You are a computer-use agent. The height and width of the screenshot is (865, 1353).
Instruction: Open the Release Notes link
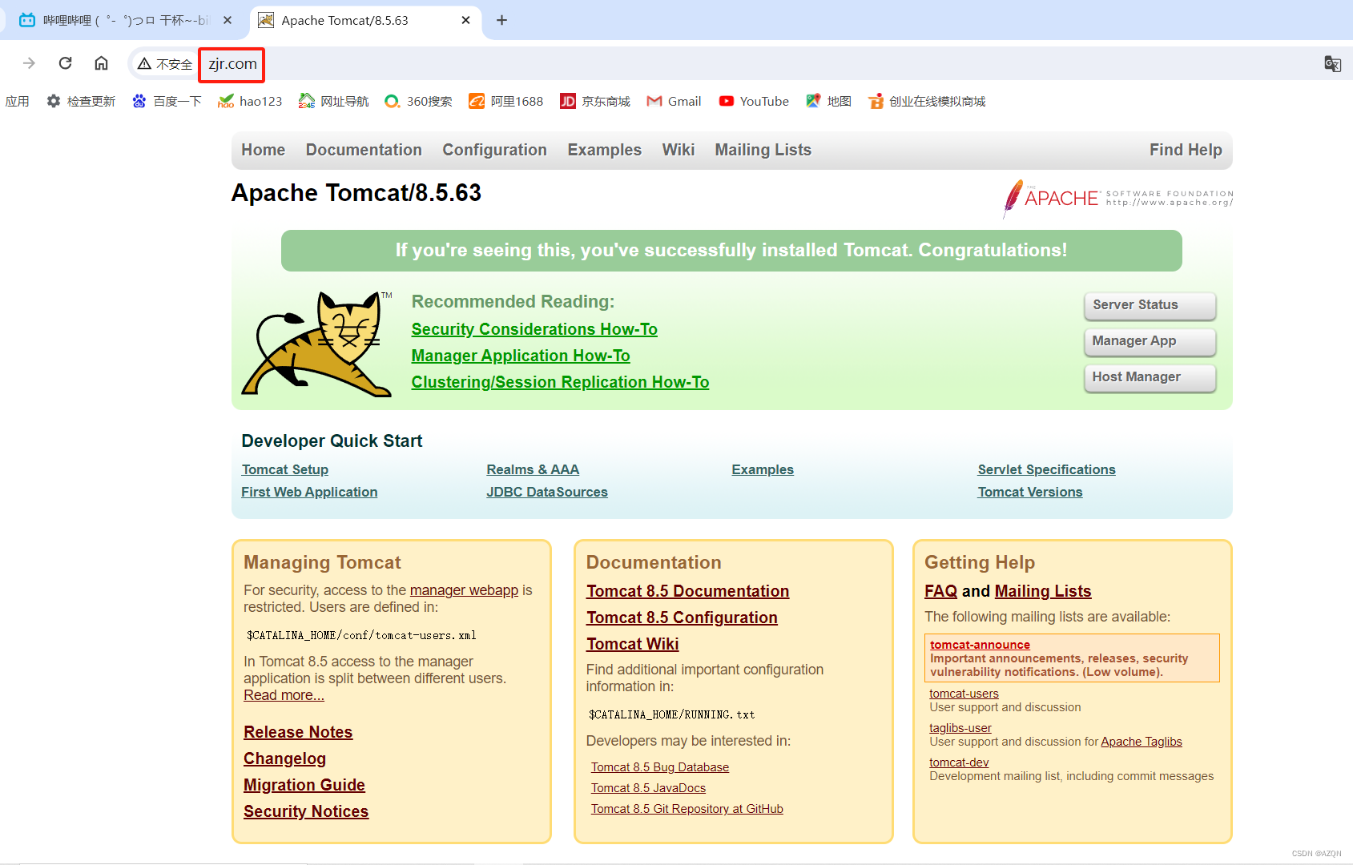(x=298, y=732)
